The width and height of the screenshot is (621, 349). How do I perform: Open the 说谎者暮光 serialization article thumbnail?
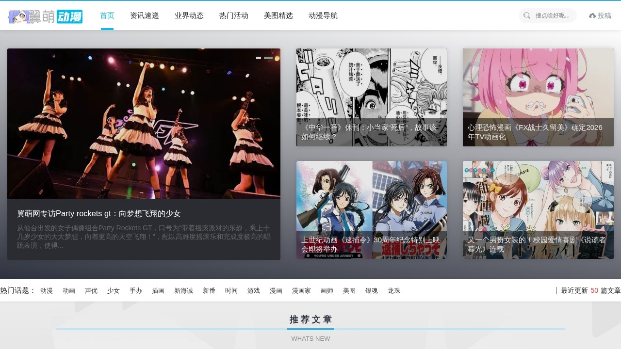[538, 209]
